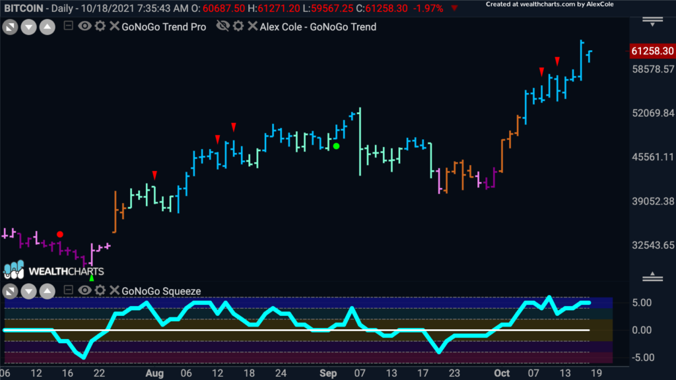Click the Sep label on date axis
This screenshot has height=380, width=676.
(328, 373)
